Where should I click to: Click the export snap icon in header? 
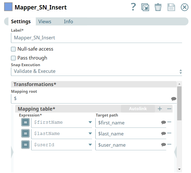(x=145, y=7)
